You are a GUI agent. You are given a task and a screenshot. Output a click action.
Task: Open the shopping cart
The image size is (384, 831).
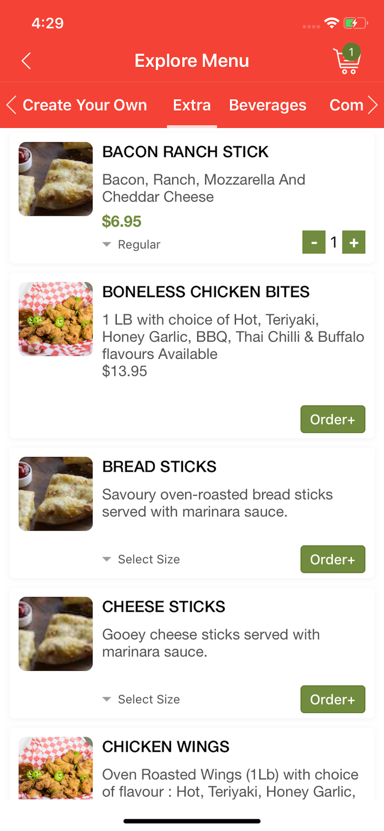click(347, 61)
